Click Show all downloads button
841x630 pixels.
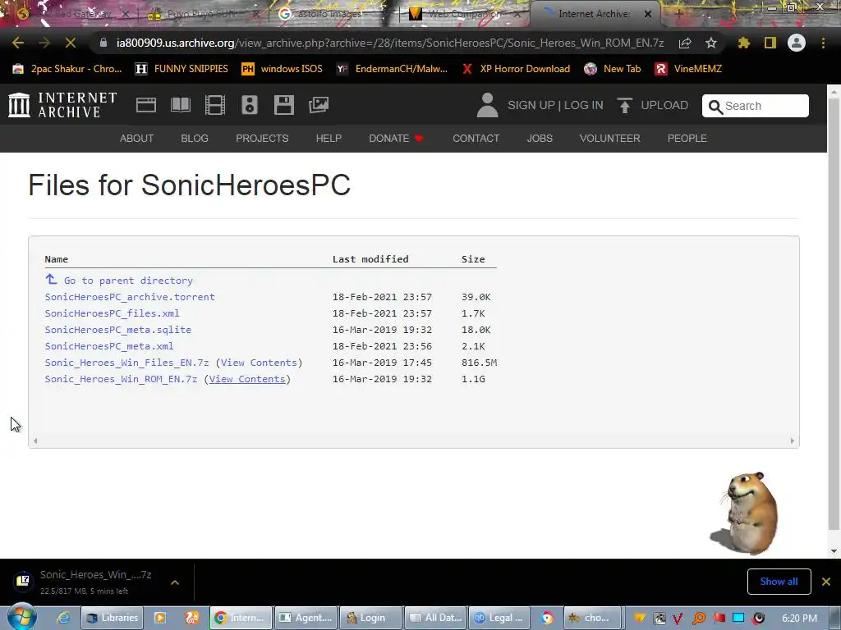point(779,582)
